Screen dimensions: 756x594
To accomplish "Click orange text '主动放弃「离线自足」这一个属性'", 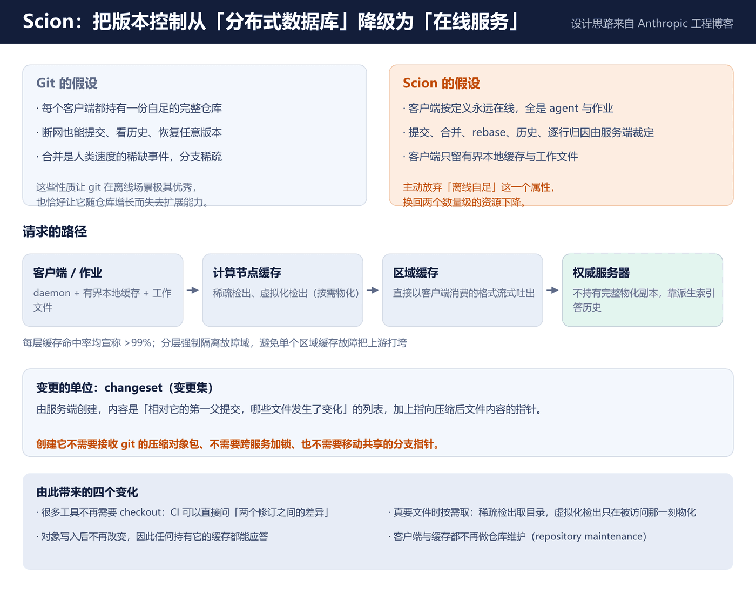I will coord(478,187).
